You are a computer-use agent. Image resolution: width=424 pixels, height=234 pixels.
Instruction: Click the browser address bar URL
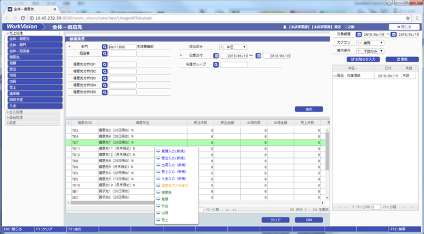pyautogui.click(x=94, y=18)
